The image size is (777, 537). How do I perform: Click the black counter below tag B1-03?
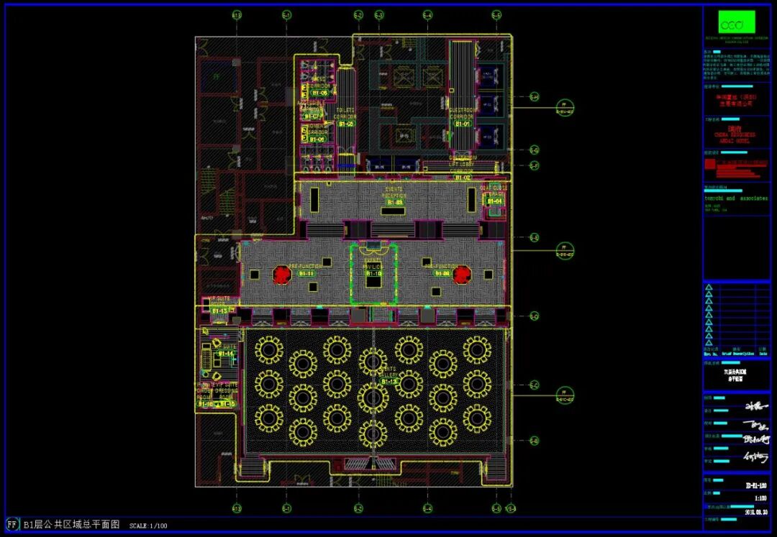(393, 211)
